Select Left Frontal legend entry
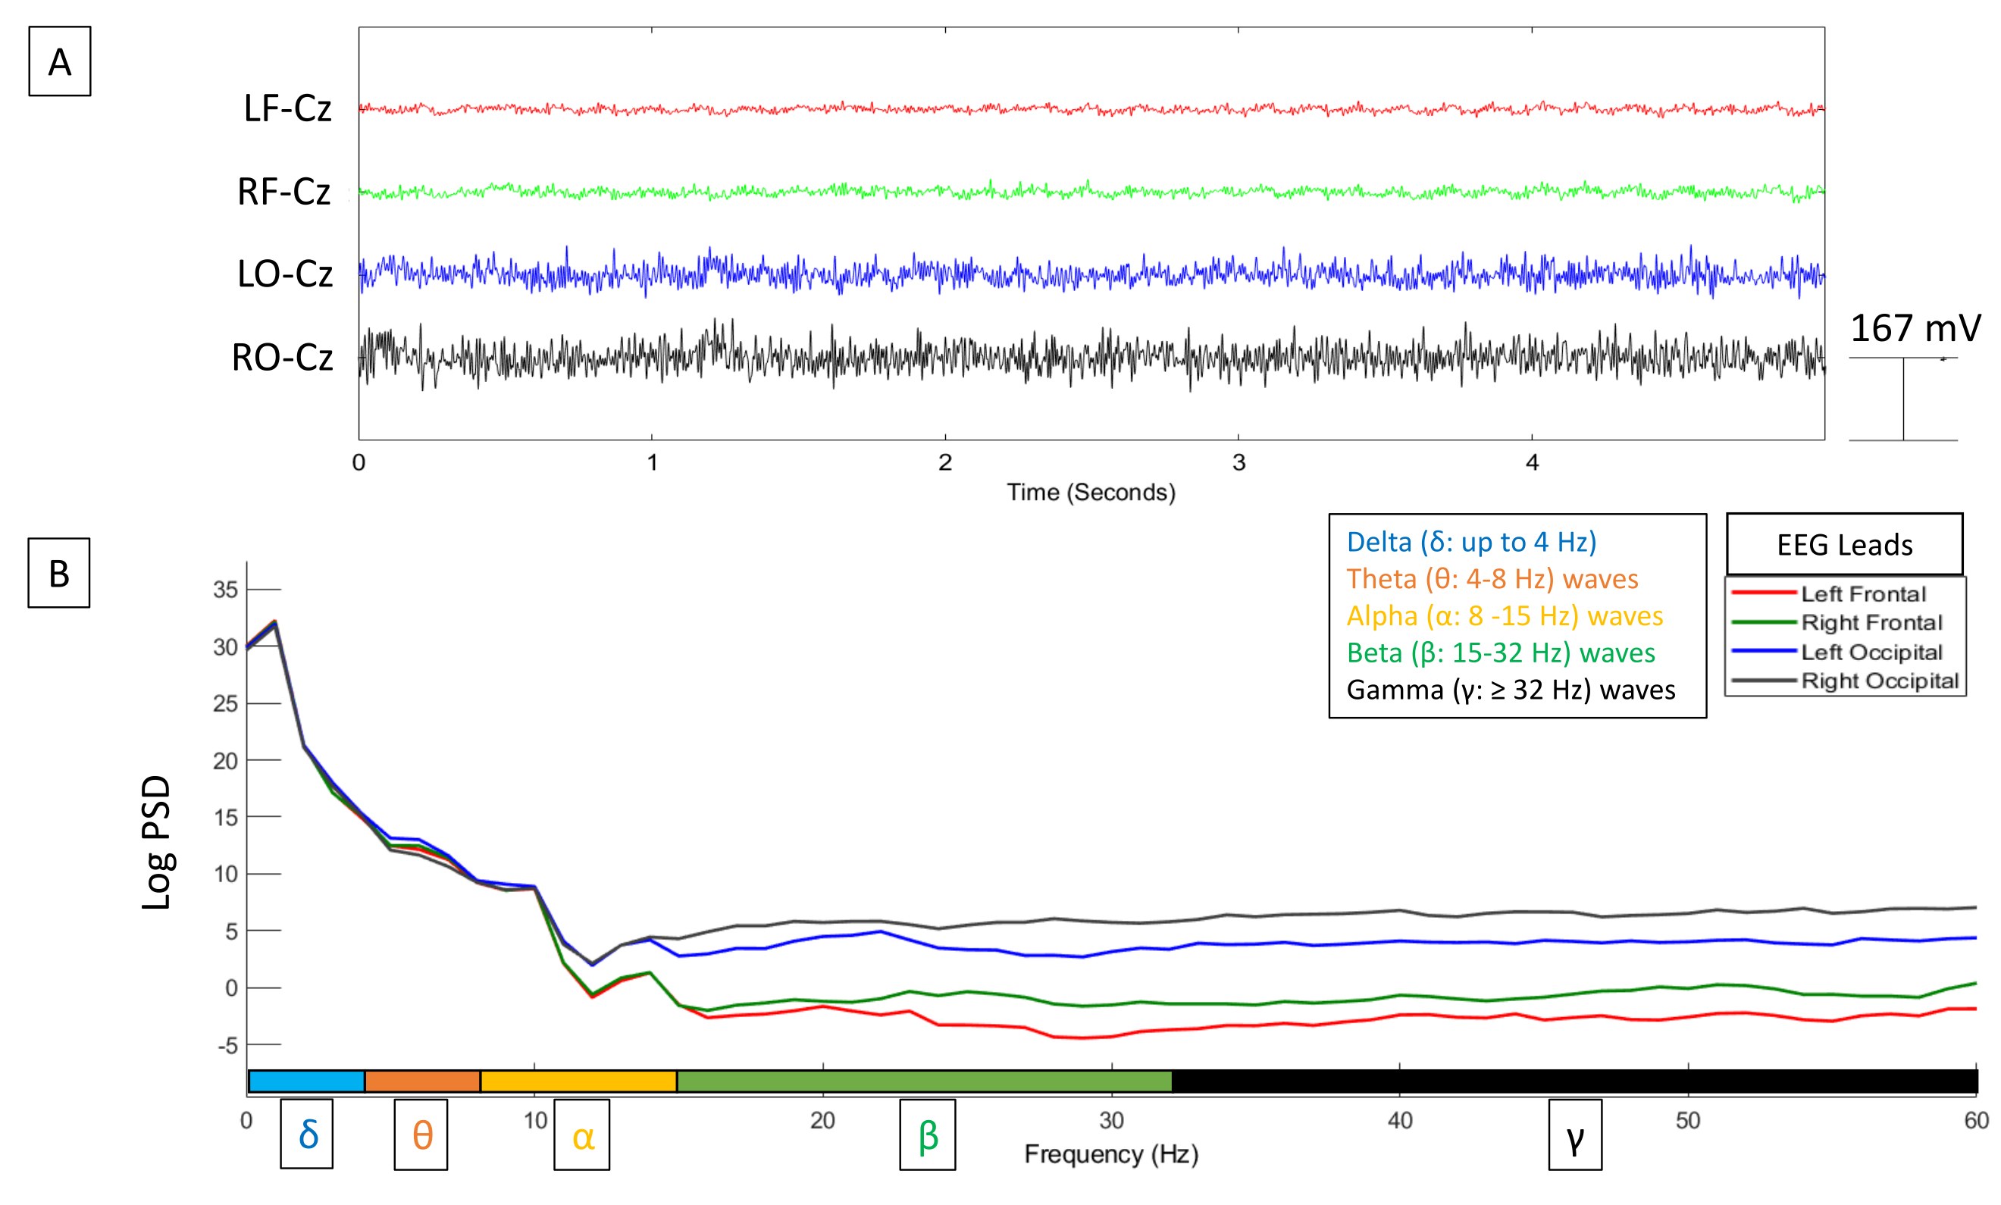 [x=1862, y=593]
